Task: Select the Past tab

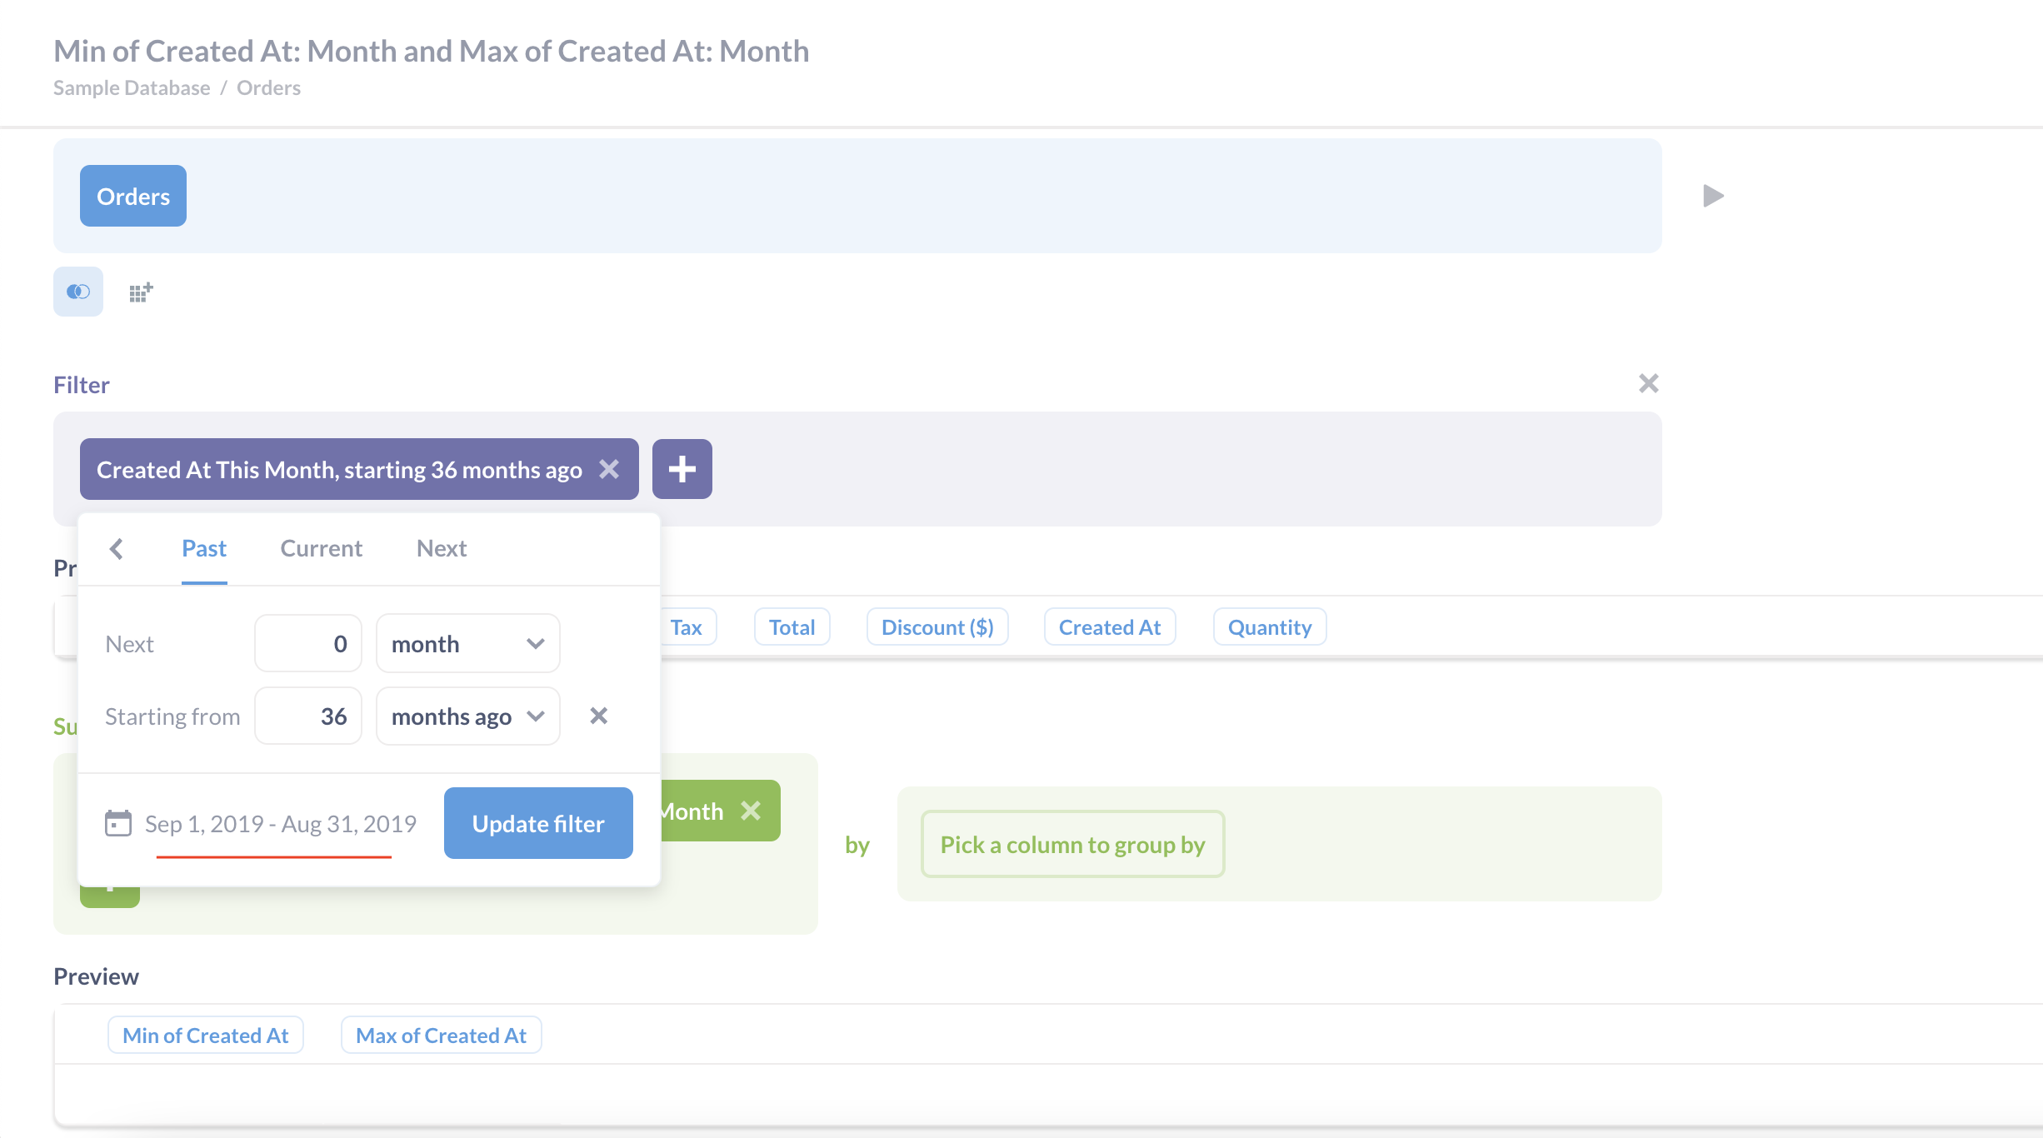Action: pos(204,548)
